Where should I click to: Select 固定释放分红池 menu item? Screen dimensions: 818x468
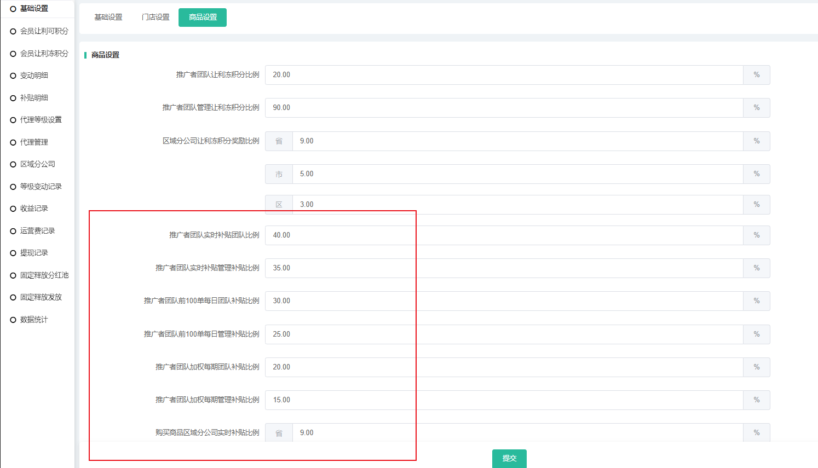(x=44, y=275)
